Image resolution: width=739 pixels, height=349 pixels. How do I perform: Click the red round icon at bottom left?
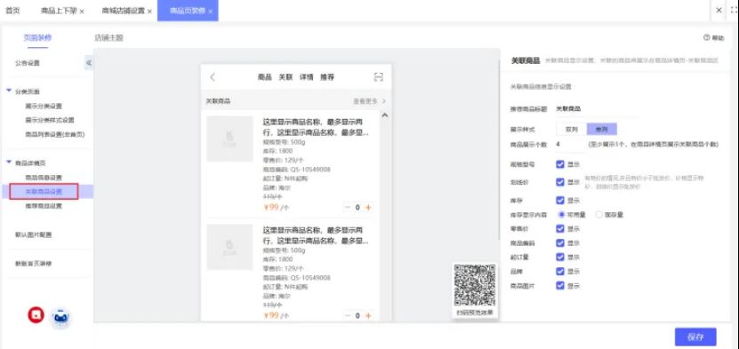[x=36, y=314]
